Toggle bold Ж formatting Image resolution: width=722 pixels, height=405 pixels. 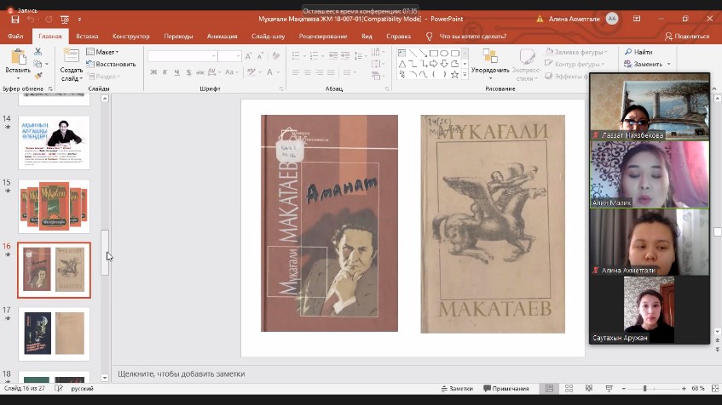click(153, 72)
